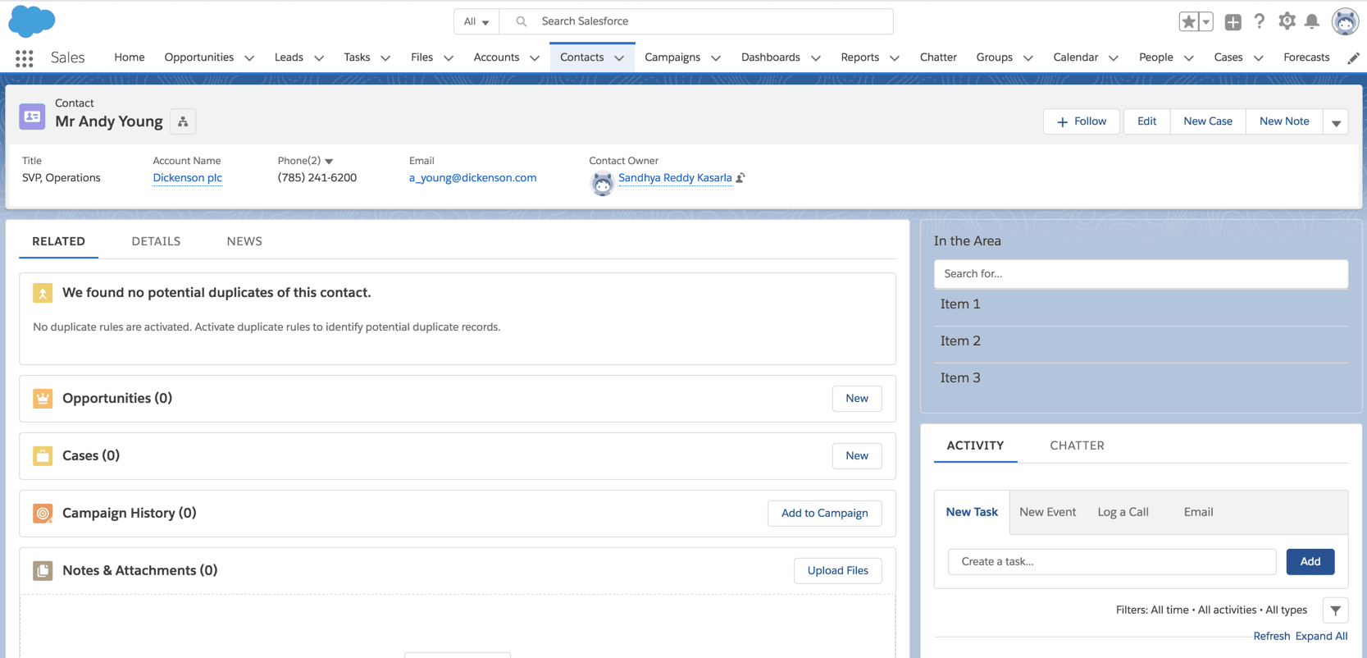1367x658 pixels.
Task: Click the Edit button
Action: (1146, 121)
